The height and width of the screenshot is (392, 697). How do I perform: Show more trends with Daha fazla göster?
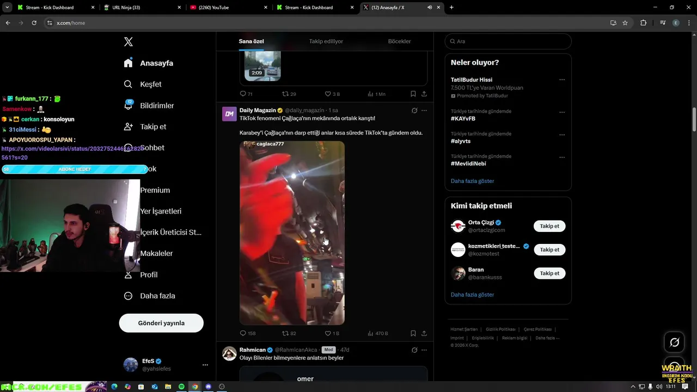[472, 181]
